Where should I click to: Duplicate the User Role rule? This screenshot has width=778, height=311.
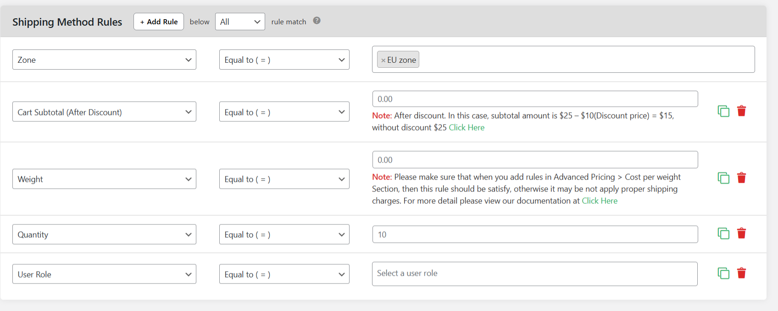click(x=723, y=273)
